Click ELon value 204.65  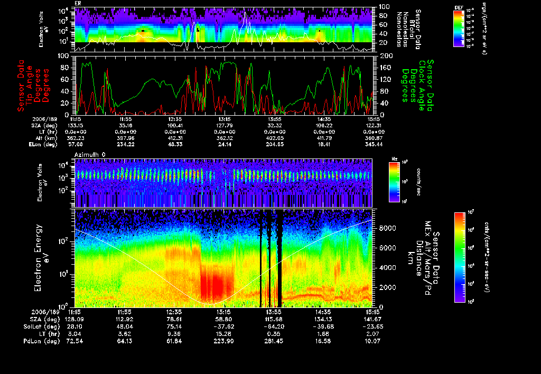[275, 145]
